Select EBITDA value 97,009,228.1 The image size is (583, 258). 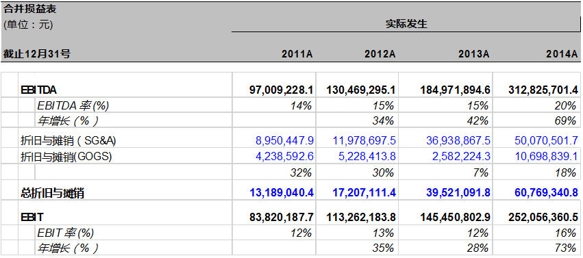pyautogui.click(x=282, y=90)
